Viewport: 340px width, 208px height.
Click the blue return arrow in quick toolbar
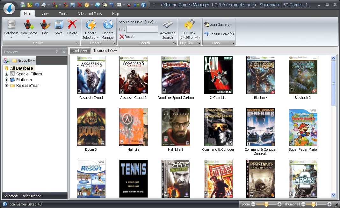(112, 4)
